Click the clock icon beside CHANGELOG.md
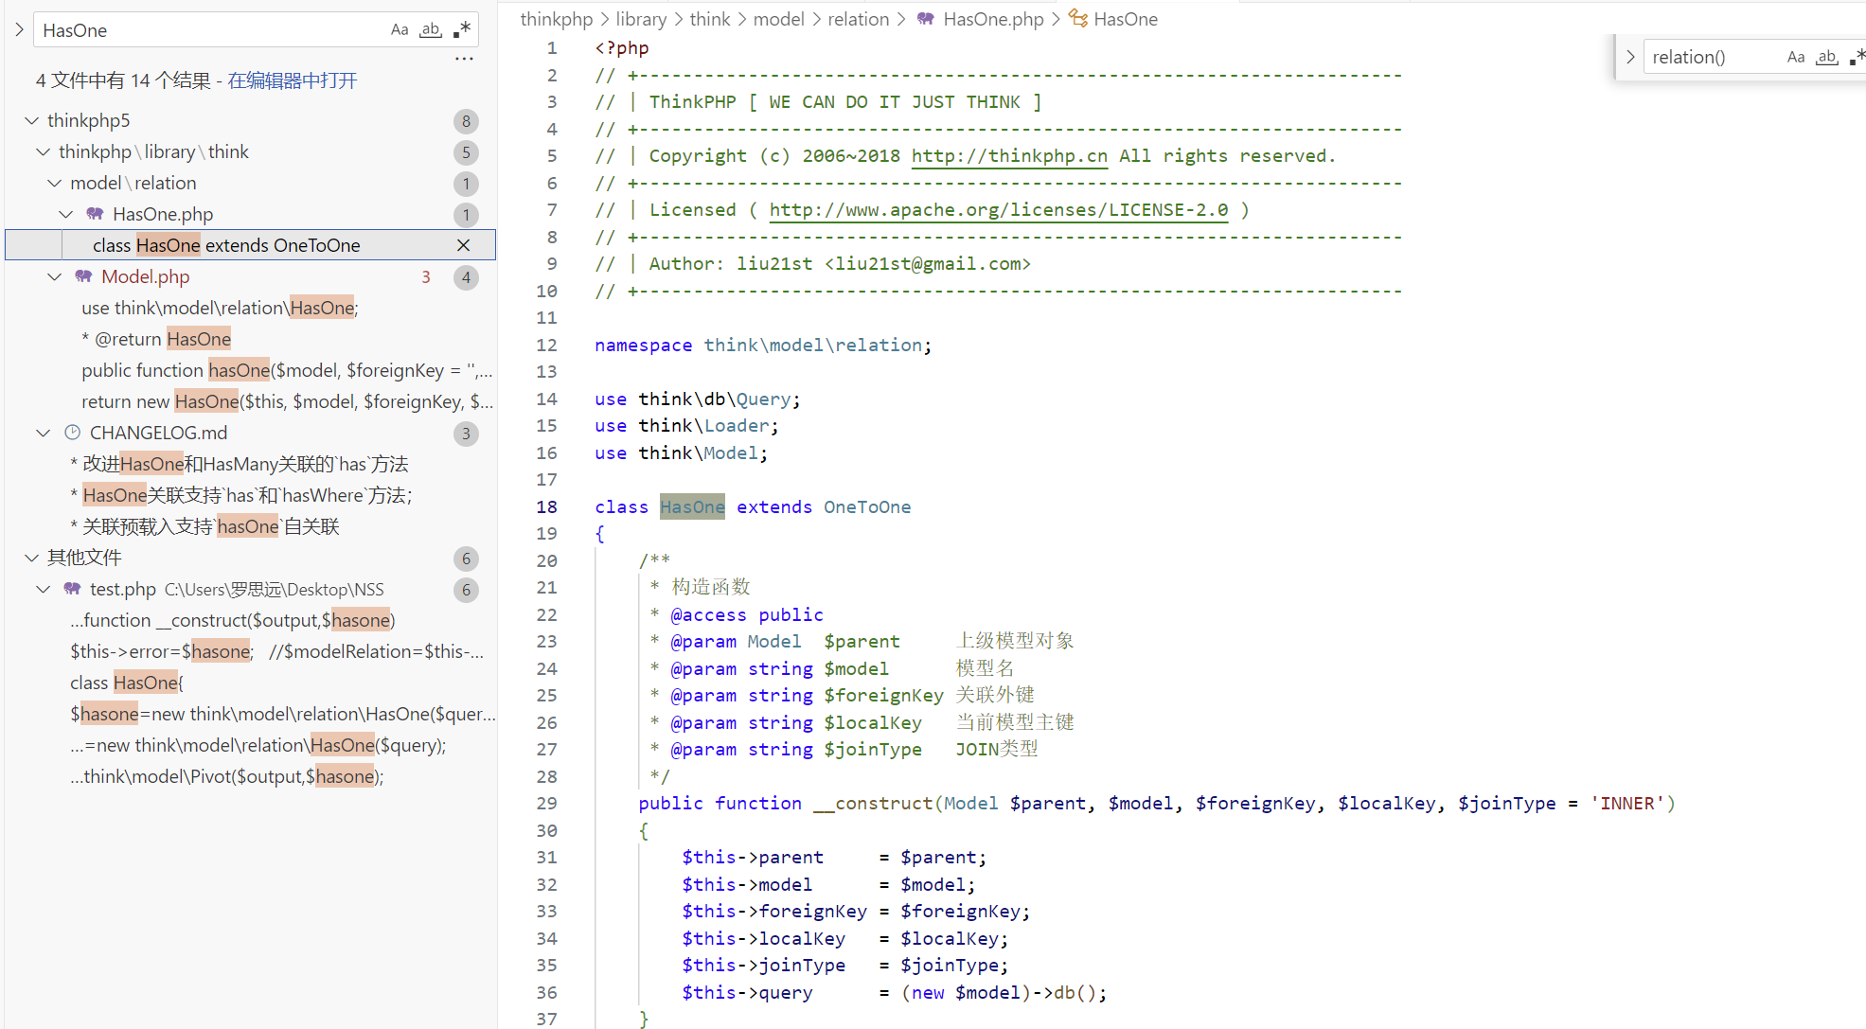The image size is (1866, 1029). click(x=73, y=432)
